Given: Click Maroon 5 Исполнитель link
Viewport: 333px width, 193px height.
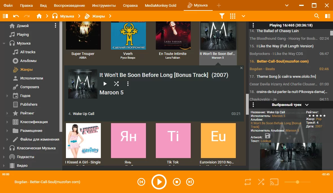Looking at the screenshot, I should (x=278, y=116).
